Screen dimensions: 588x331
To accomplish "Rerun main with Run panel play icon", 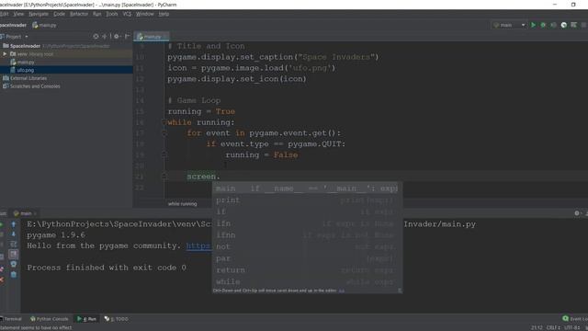I will click(x=2, y=224).
